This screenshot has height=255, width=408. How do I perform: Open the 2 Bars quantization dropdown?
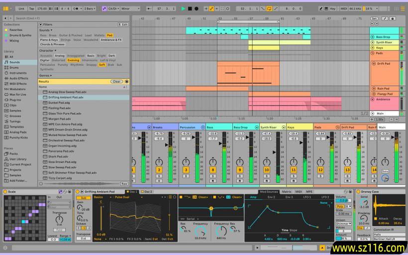pos(90,8)
